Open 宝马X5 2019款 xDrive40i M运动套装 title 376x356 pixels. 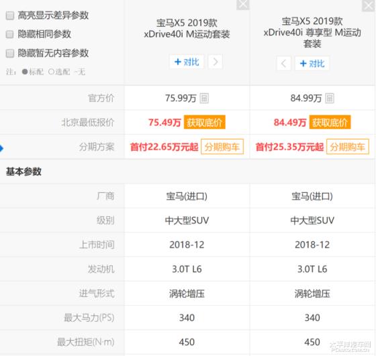(x=187, y=28)
